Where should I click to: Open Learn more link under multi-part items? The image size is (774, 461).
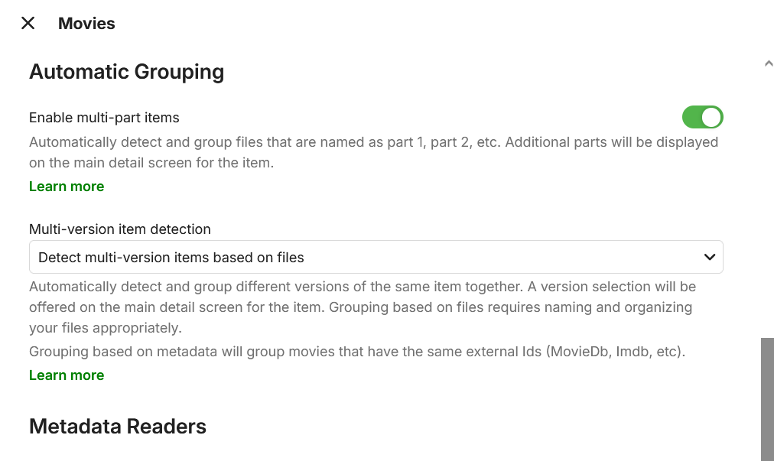(x=67, y=187)
